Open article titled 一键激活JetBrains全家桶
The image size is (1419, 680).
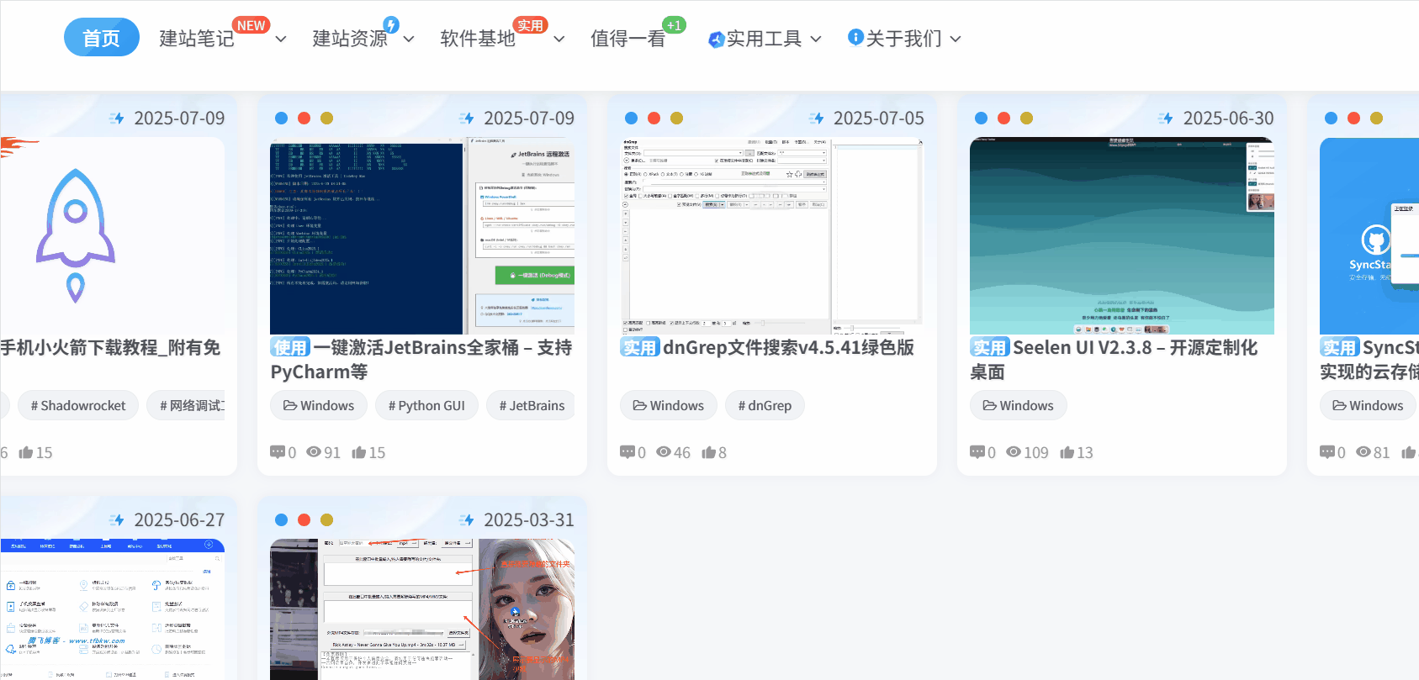click(x=421, y=360)
